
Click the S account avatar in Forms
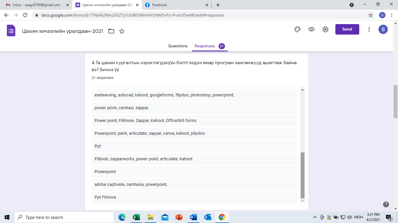tap(383, 29)
